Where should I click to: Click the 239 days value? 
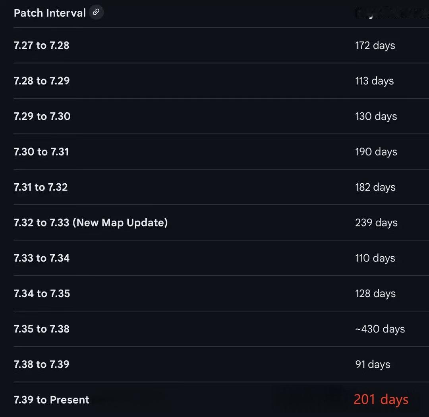coord(376,223)
